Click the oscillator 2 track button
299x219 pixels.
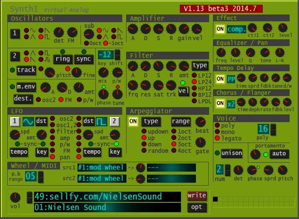coord(26,70)
